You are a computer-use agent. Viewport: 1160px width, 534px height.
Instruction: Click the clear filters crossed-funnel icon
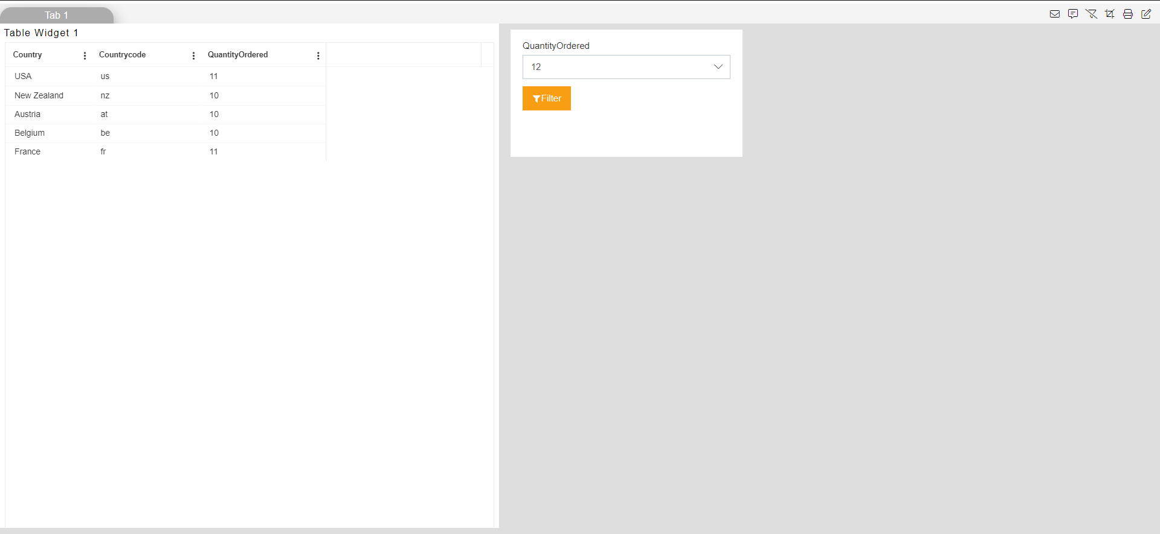pyautogui.click(x=1091, y=14)
